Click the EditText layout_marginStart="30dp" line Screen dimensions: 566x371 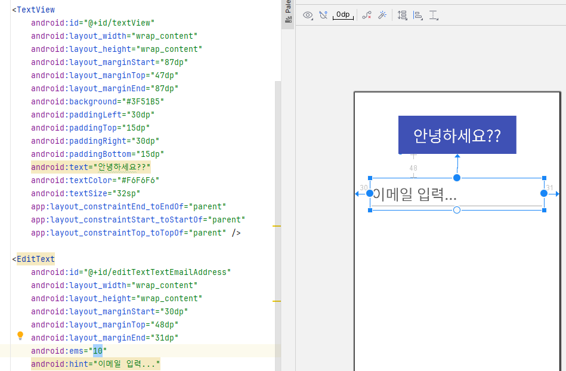coord(109,311)
